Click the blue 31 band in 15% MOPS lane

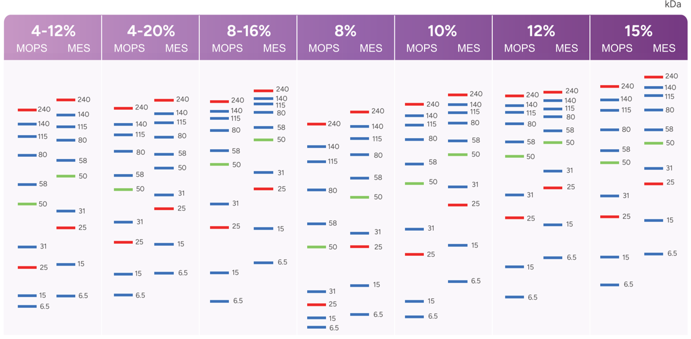click(x=609, y=196)
